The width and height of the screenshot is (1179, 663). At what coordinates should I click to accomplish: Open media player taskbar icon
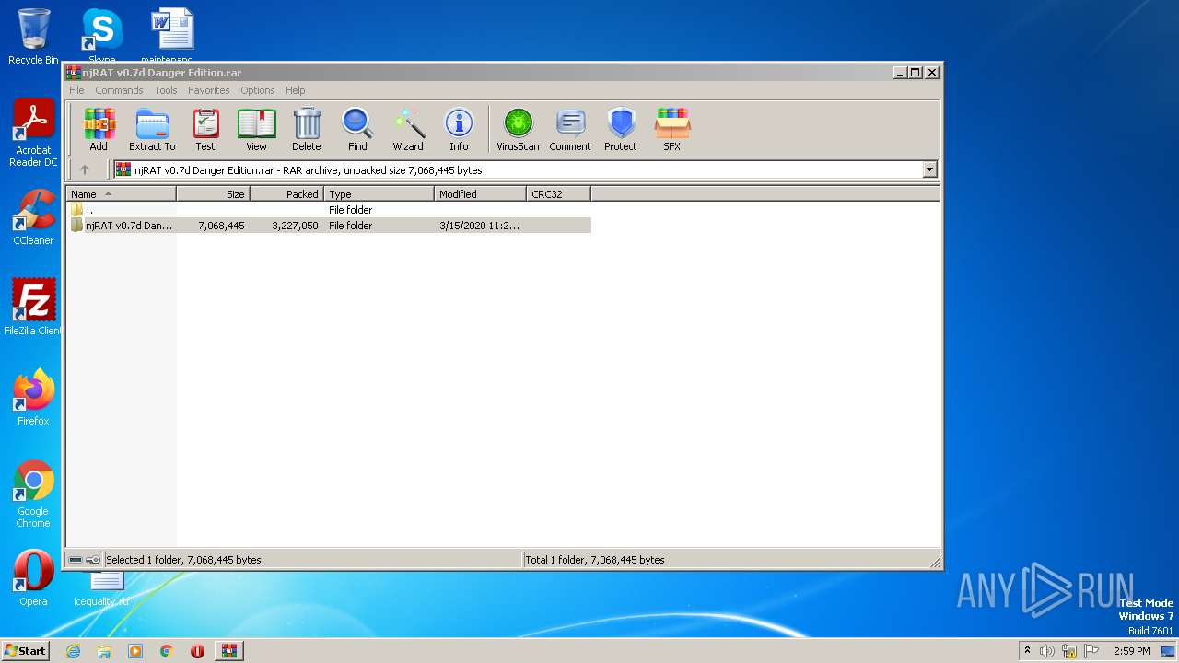click(135, 651)
